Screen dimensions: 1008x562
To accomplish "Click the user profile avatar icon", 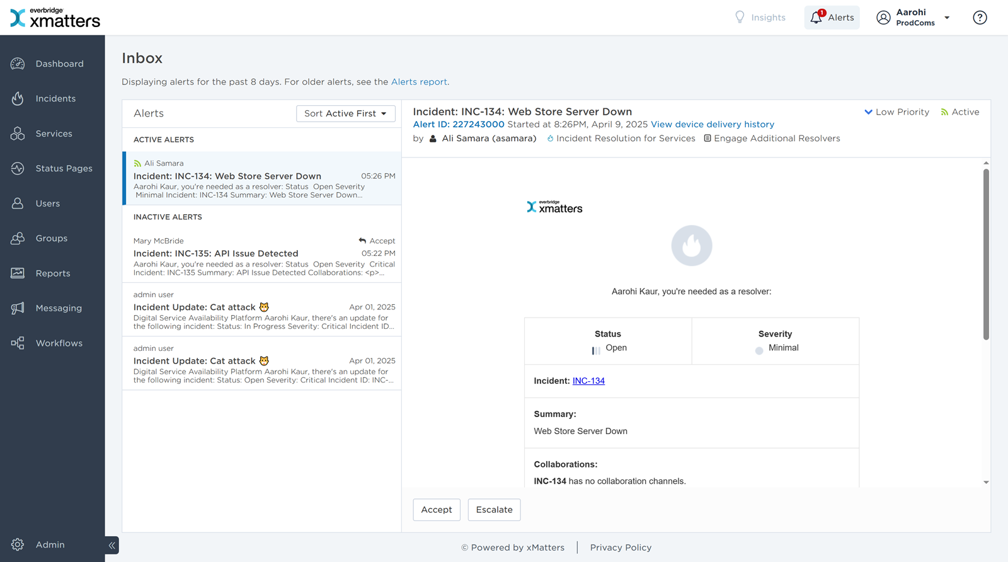I will pos(883,18).
